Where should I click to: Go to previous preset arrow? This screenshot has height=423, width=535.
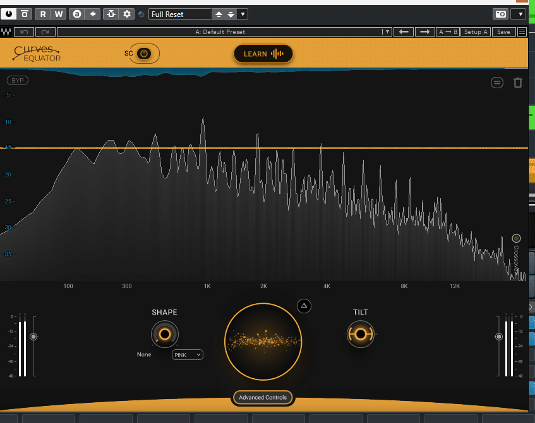(x=404, y=32)
